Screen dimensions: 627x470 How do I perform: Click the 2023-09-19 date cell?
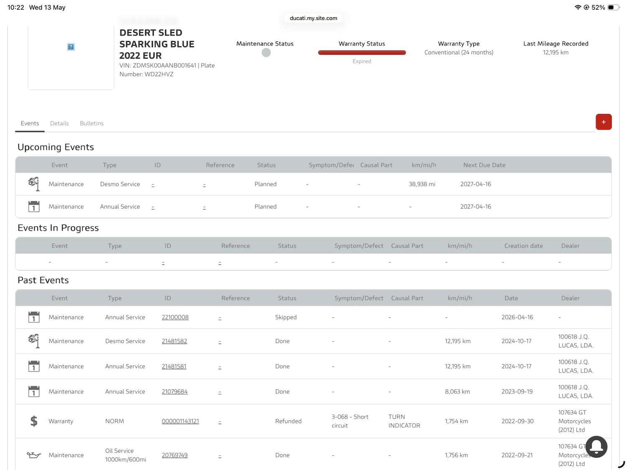(517, 392)
